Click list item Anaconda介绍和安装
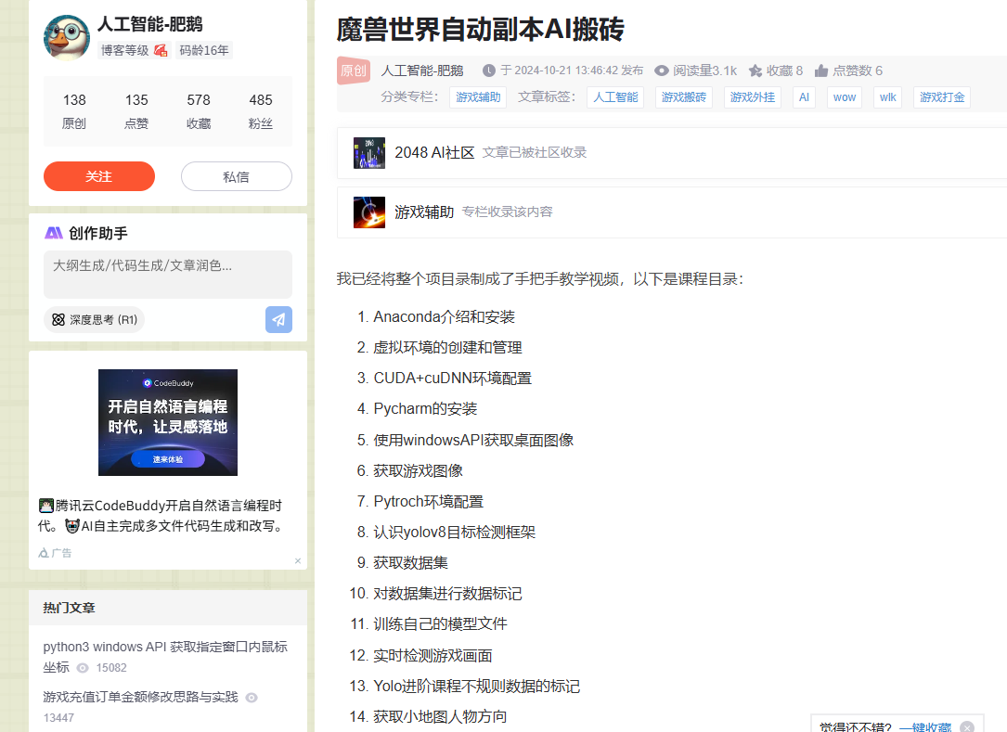Screen dimensions: 1007x732 [445, 316]
